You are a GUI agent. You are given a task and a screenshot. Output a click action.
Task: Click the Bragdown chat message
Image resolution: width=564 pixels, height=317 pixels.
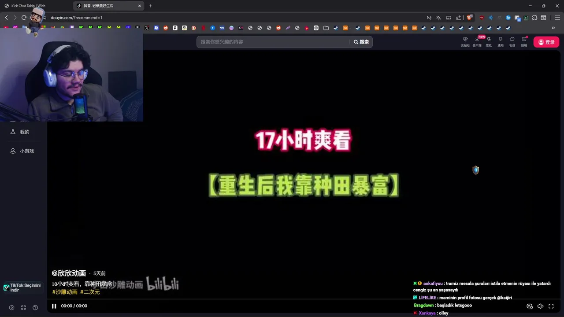443,305
